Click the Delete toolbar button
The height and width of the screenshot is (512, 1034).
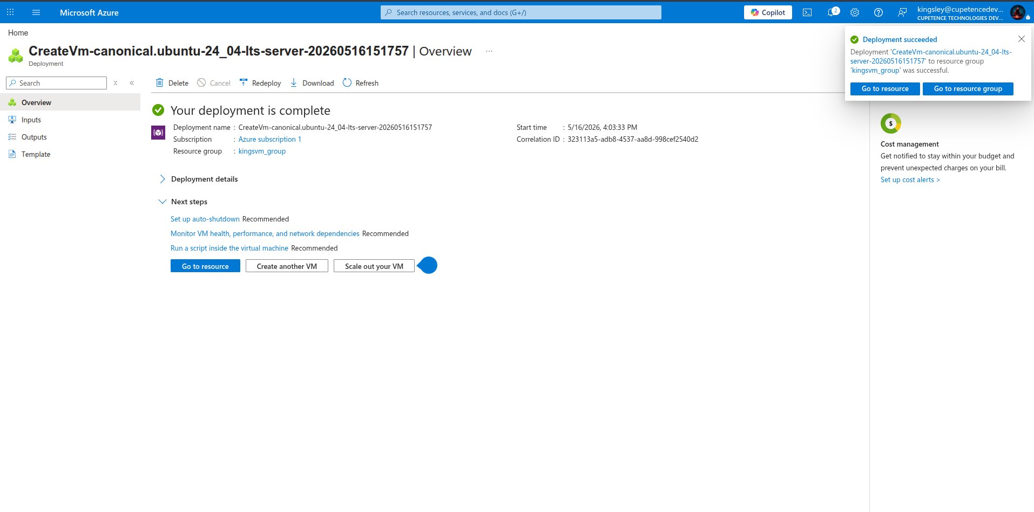point(172,83)
